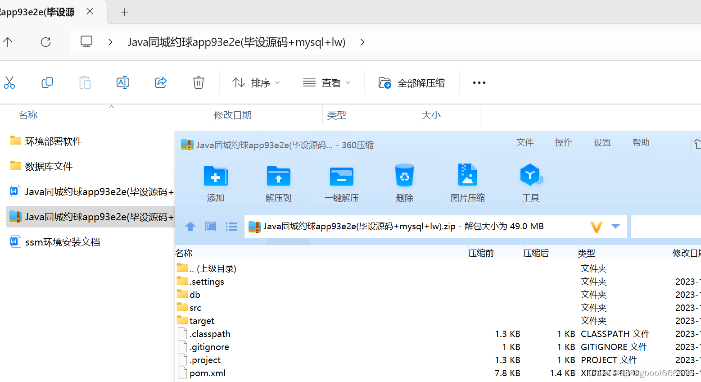This screenshot has height=382, width=701.
Task: Sort Explorer list by 名称 column
Action: [28, 115]
